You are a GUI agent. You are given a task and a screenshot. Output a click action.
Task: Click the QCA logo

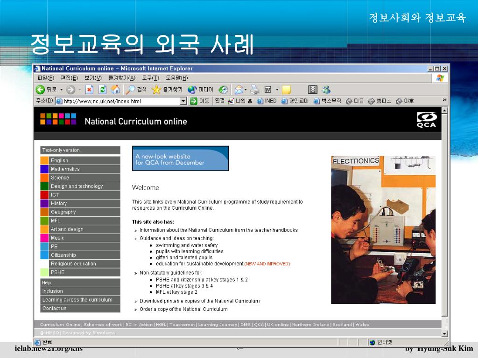pyautogui.click(x=427, y=120)
